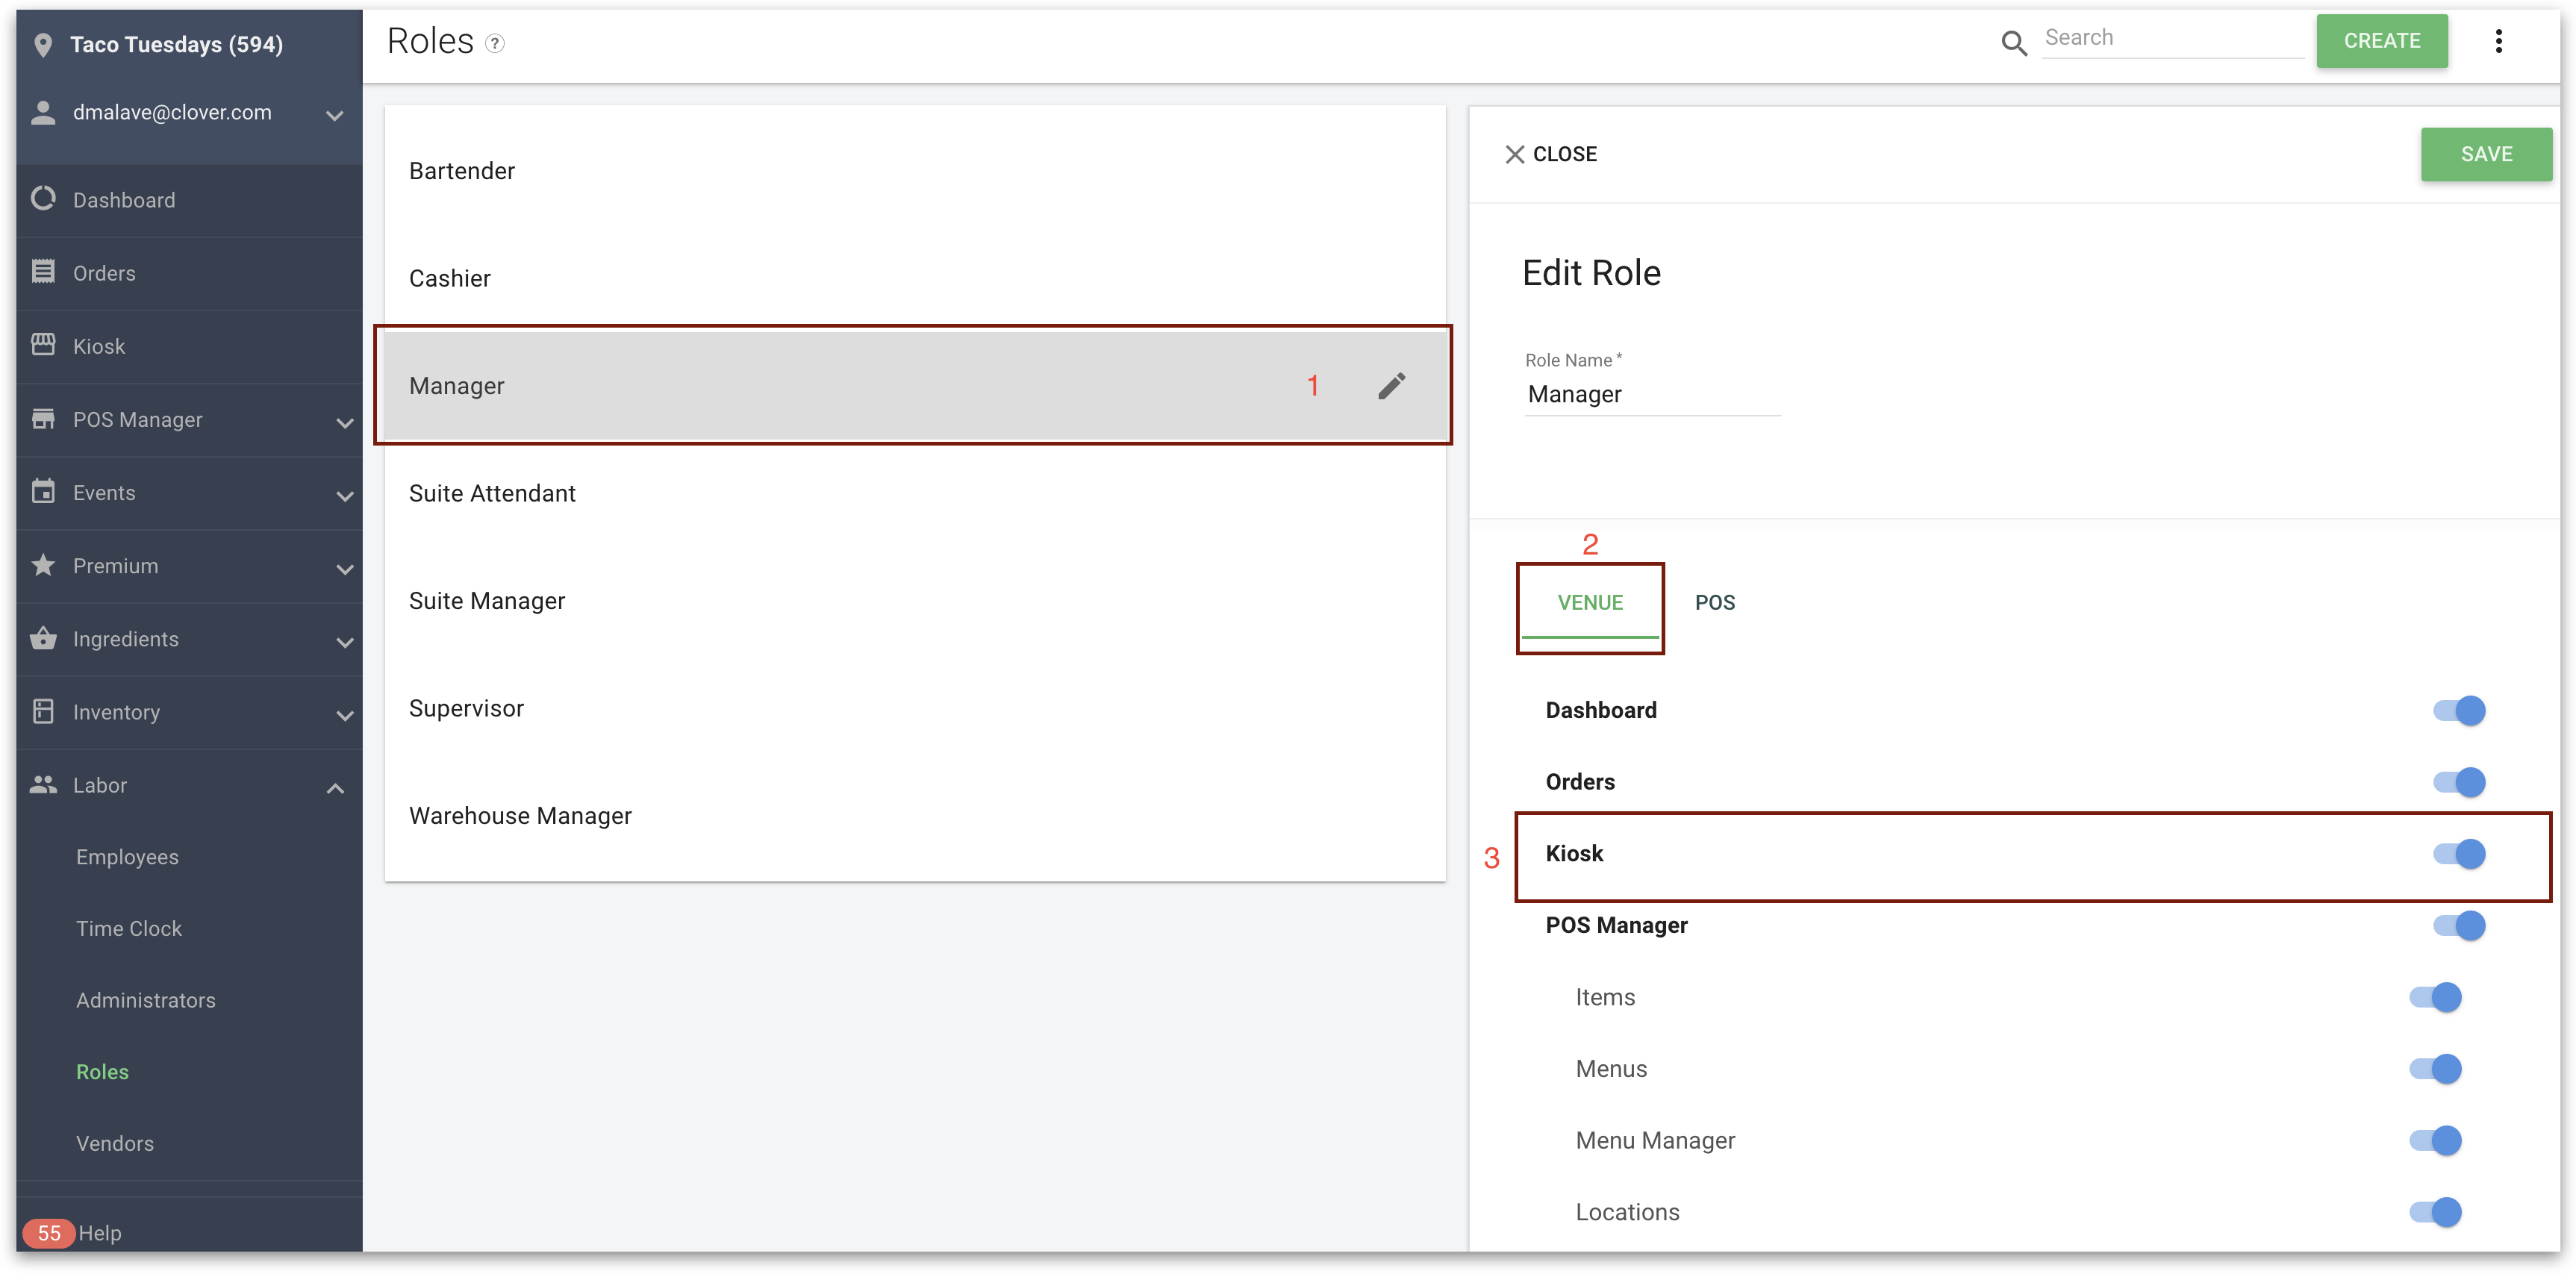Open Time Clock under Labor
This screenshot has width=2576, height=1274.
tap(129, 928)
